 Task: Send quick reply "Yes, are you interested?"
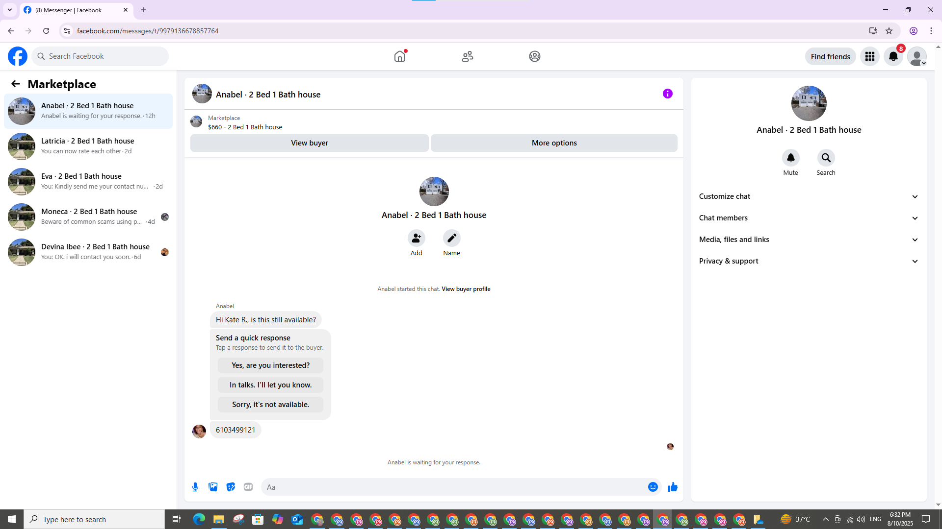point(270,365)
